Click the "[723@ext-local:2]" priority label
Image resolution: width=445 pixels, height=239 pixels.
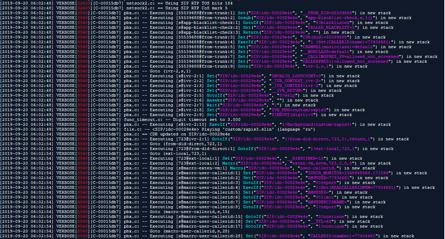(x=198, y=163)
